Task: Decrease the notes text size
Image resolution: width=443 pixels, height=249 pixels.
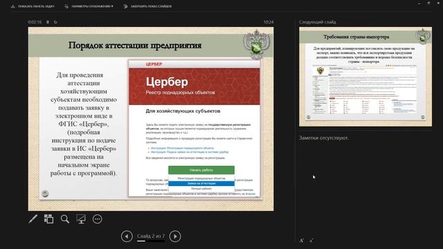Action: point(311,241)
